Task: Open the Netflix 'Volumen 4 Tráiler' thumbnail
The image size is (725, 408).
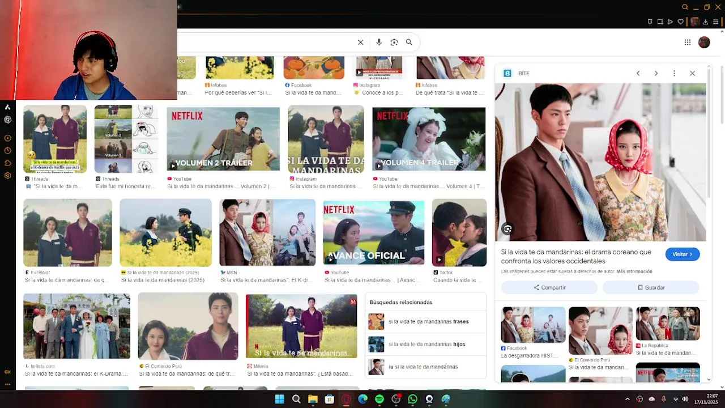Action: [x=429, y=139]
